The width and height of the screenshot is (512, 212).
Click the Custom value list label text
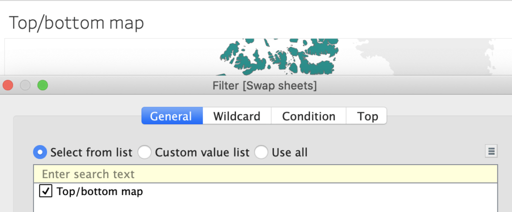(x=202, y=152)
